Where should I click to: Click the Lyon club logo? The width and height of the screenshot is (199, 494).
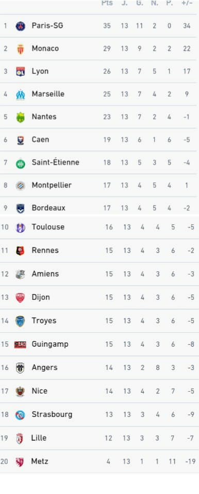pyautogui.click(x=21, y=71)
